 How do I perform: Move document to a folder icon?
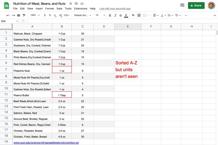[76, 4]
